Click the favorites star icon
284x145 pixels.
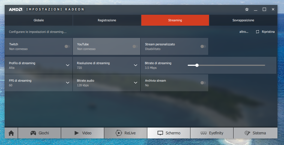(x=247, y=10)
